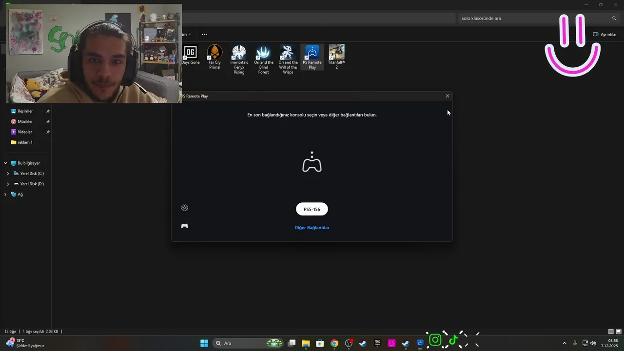Open the three-dot more options menu

coord(204,34)
